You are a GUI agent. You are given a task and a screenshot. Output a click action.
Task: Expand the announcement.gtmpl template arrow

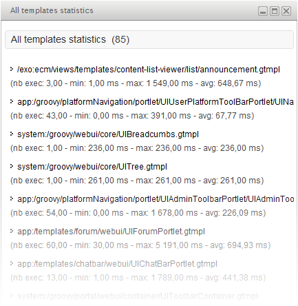point(12,69)
